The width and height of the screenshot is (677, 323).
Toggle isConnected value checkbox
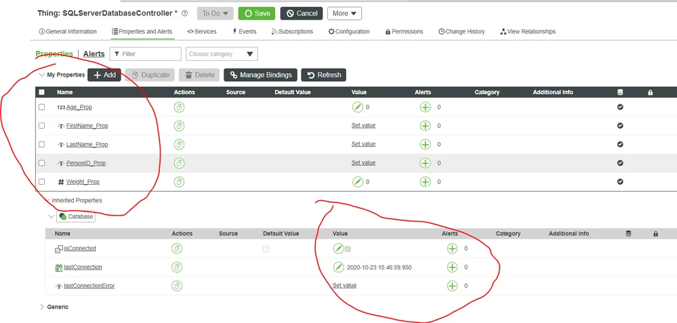point(348,249)
